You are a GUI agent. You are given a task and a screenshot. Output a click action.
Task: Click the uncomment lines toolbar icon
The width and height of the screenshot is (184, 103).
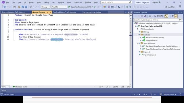tap(130, 7)
